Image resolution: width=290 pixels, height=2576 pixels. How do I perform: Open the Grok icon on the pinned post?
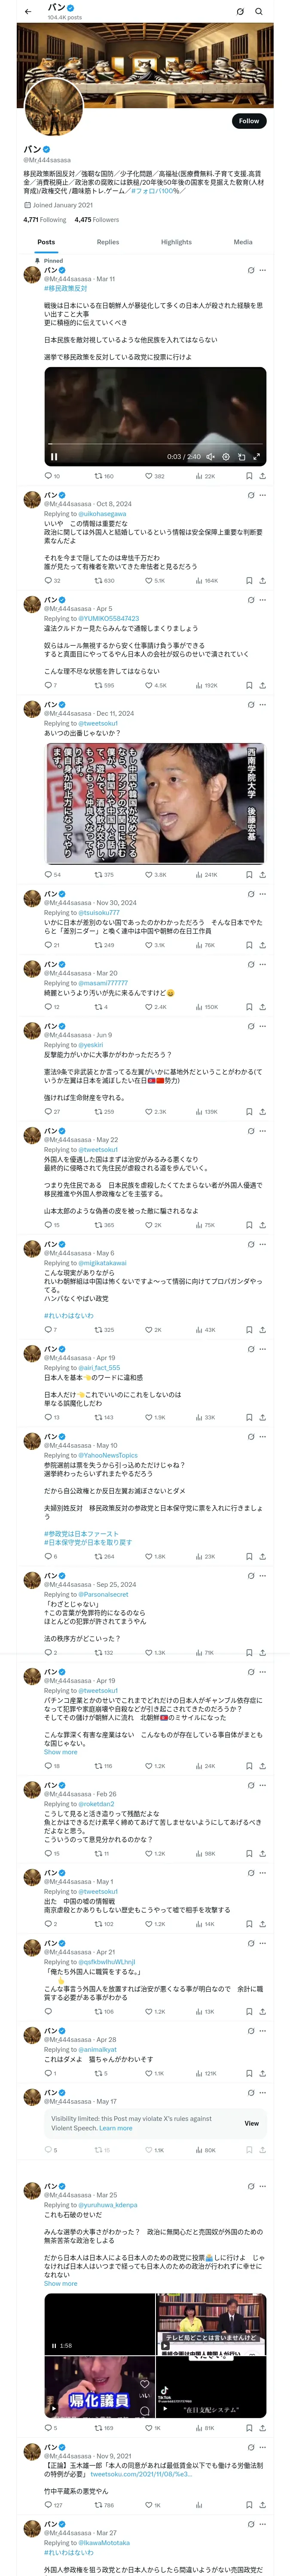(251, 270)
